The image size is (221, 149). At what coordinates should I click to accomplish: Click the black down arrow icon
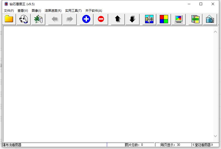coord(132,19)
